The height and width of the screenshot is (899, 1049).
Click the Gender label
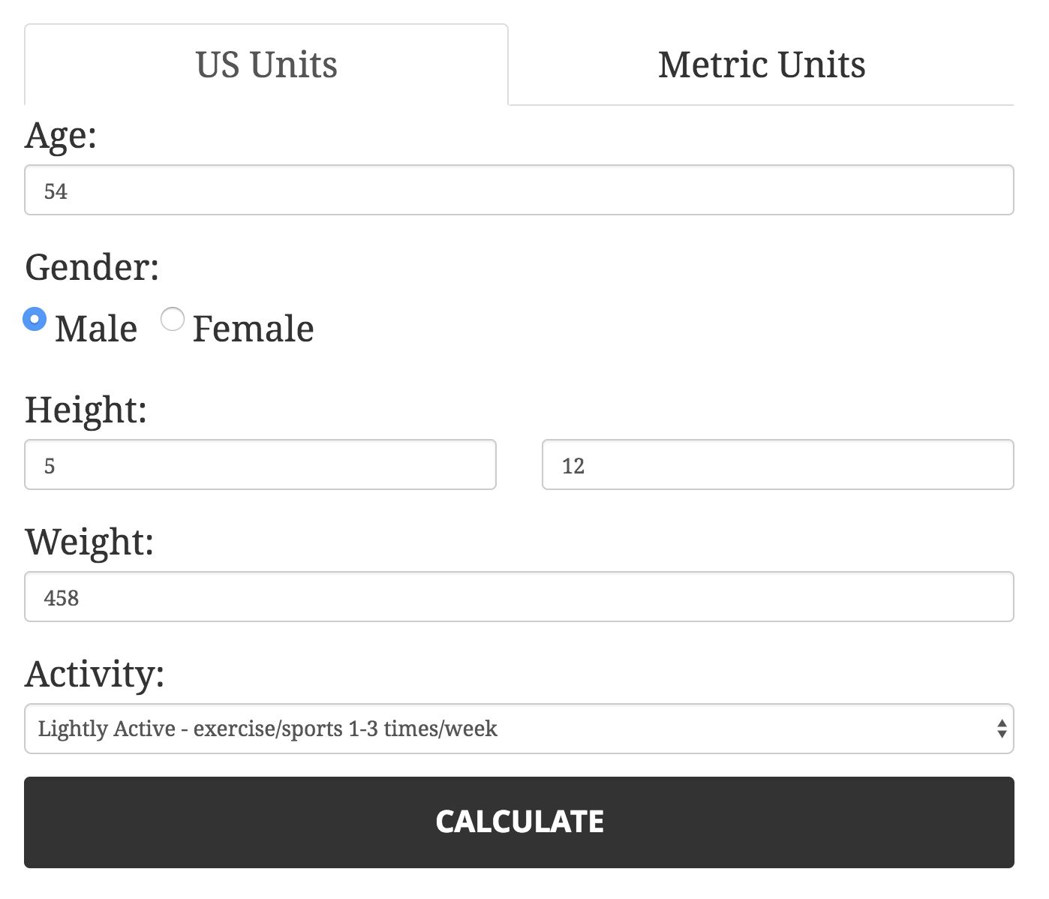coord(92,267)
